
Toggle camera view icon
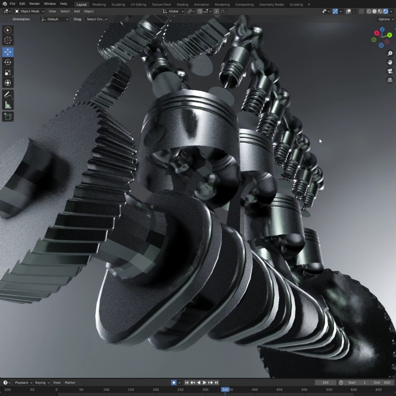(x=390, y=71)
